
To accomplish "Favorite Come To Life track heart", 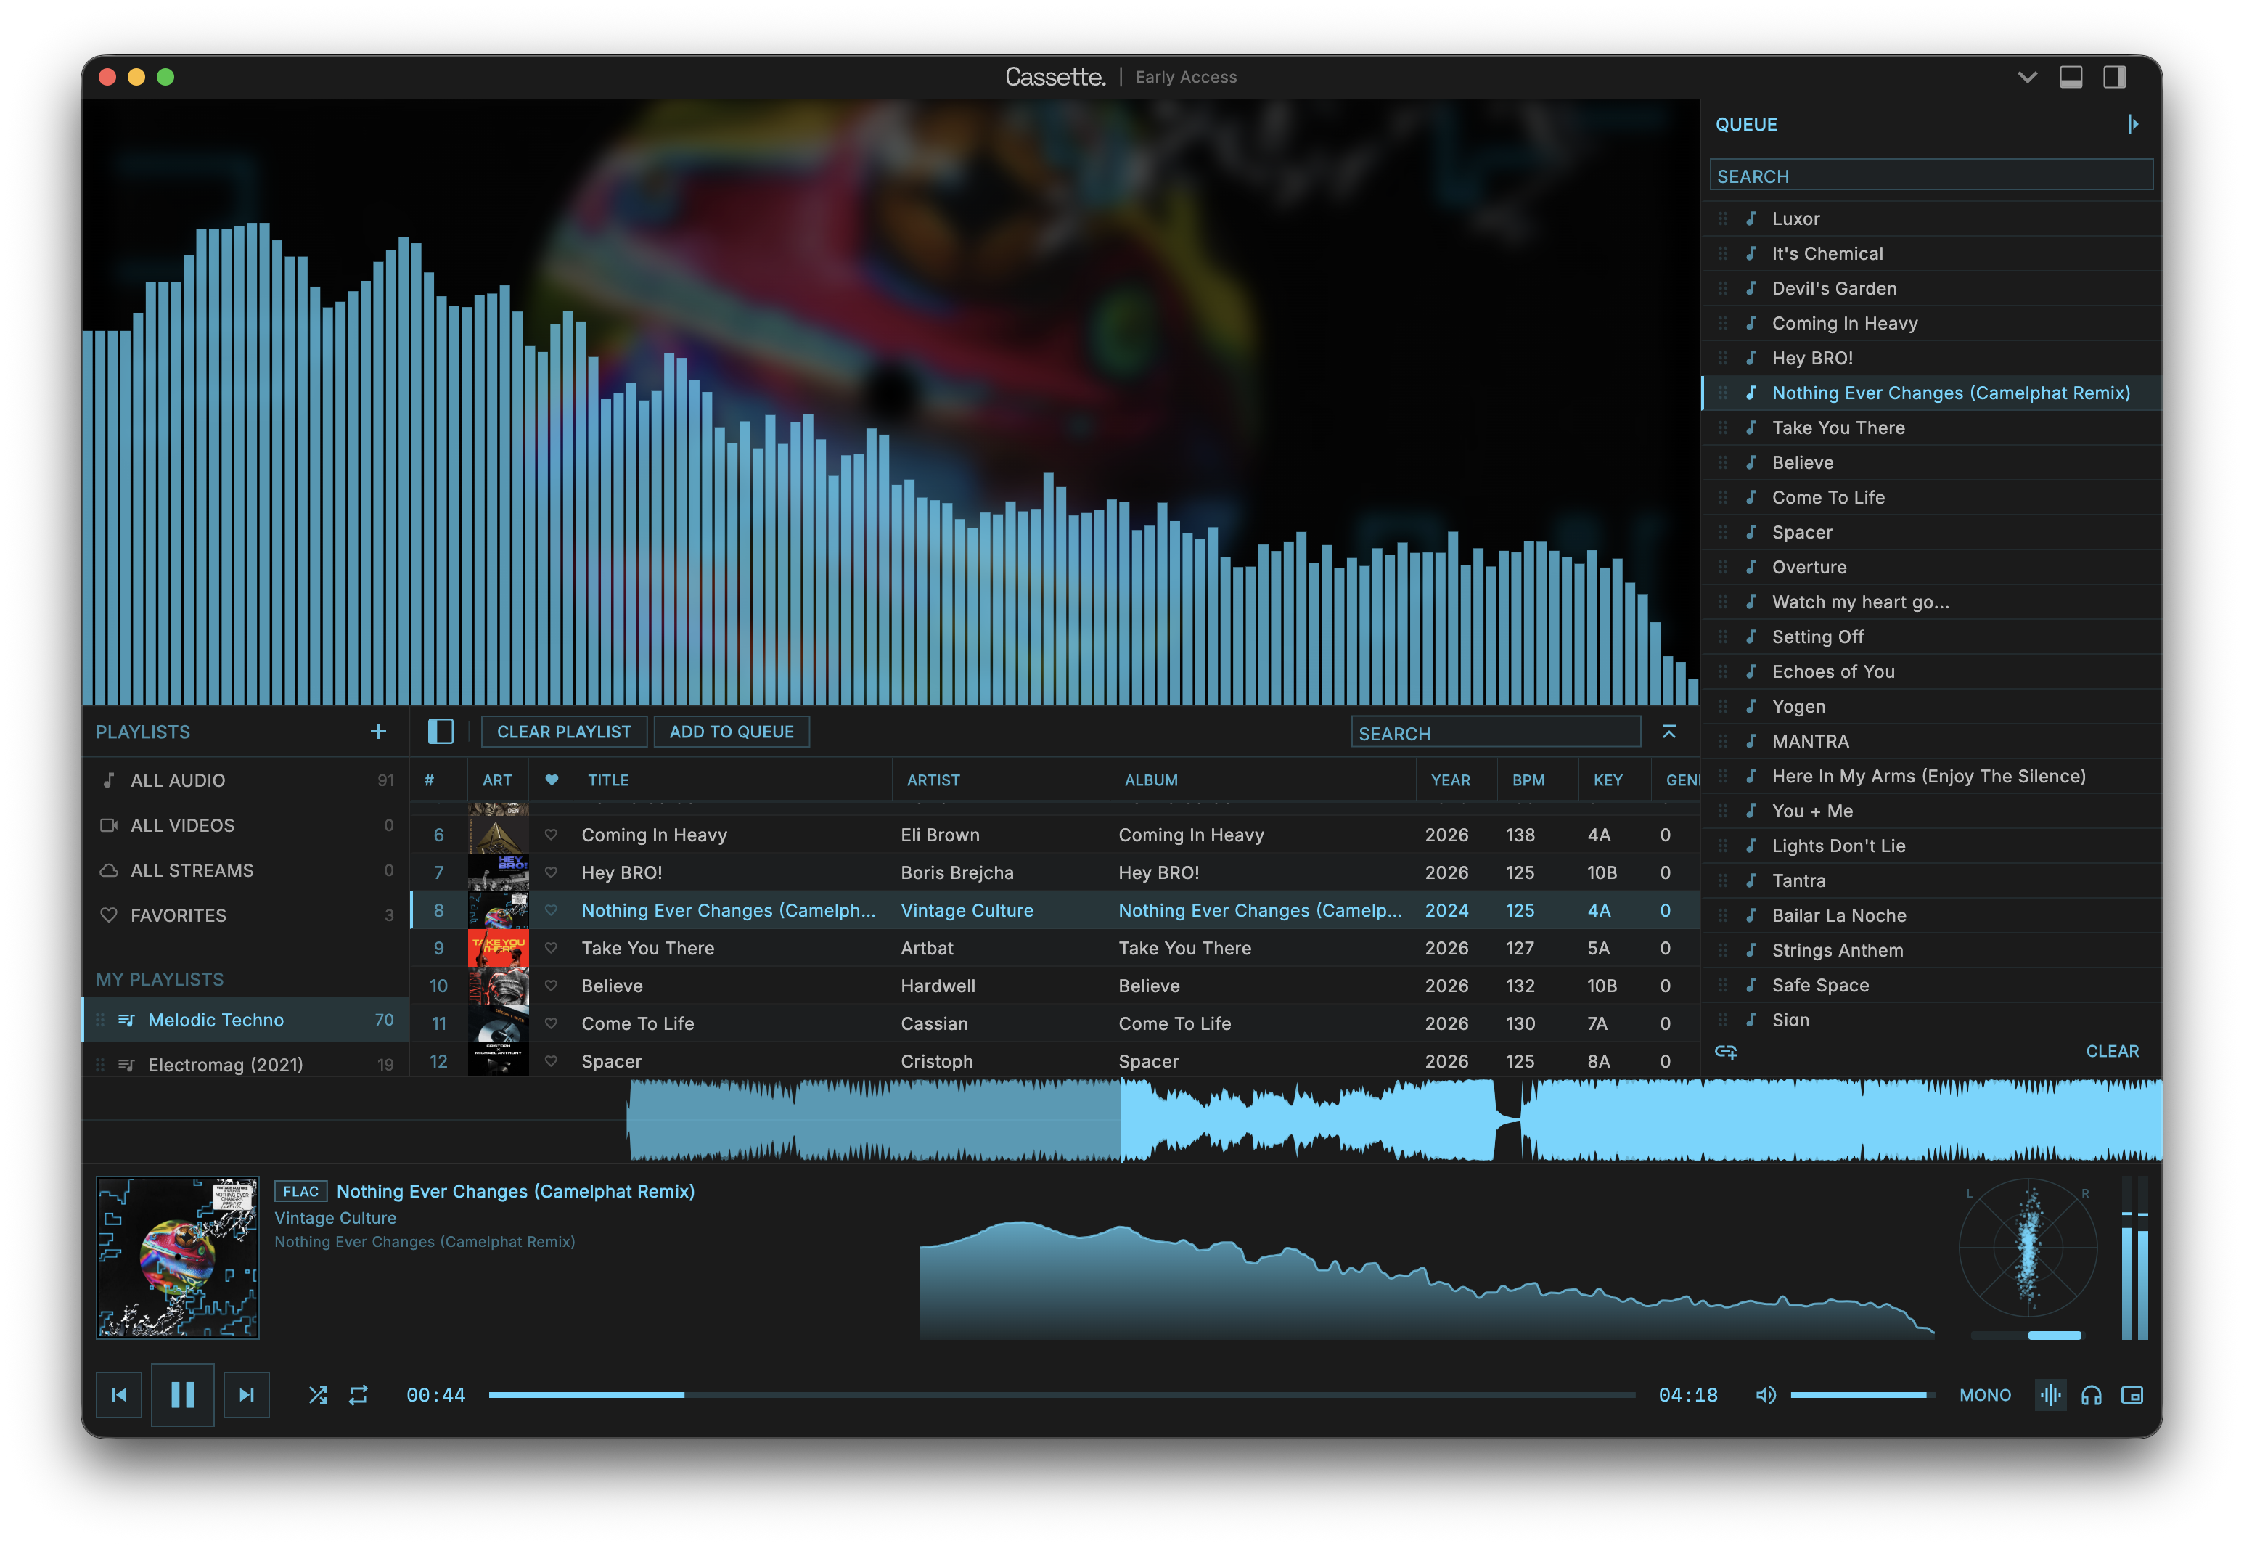I will click(551, 1024).
